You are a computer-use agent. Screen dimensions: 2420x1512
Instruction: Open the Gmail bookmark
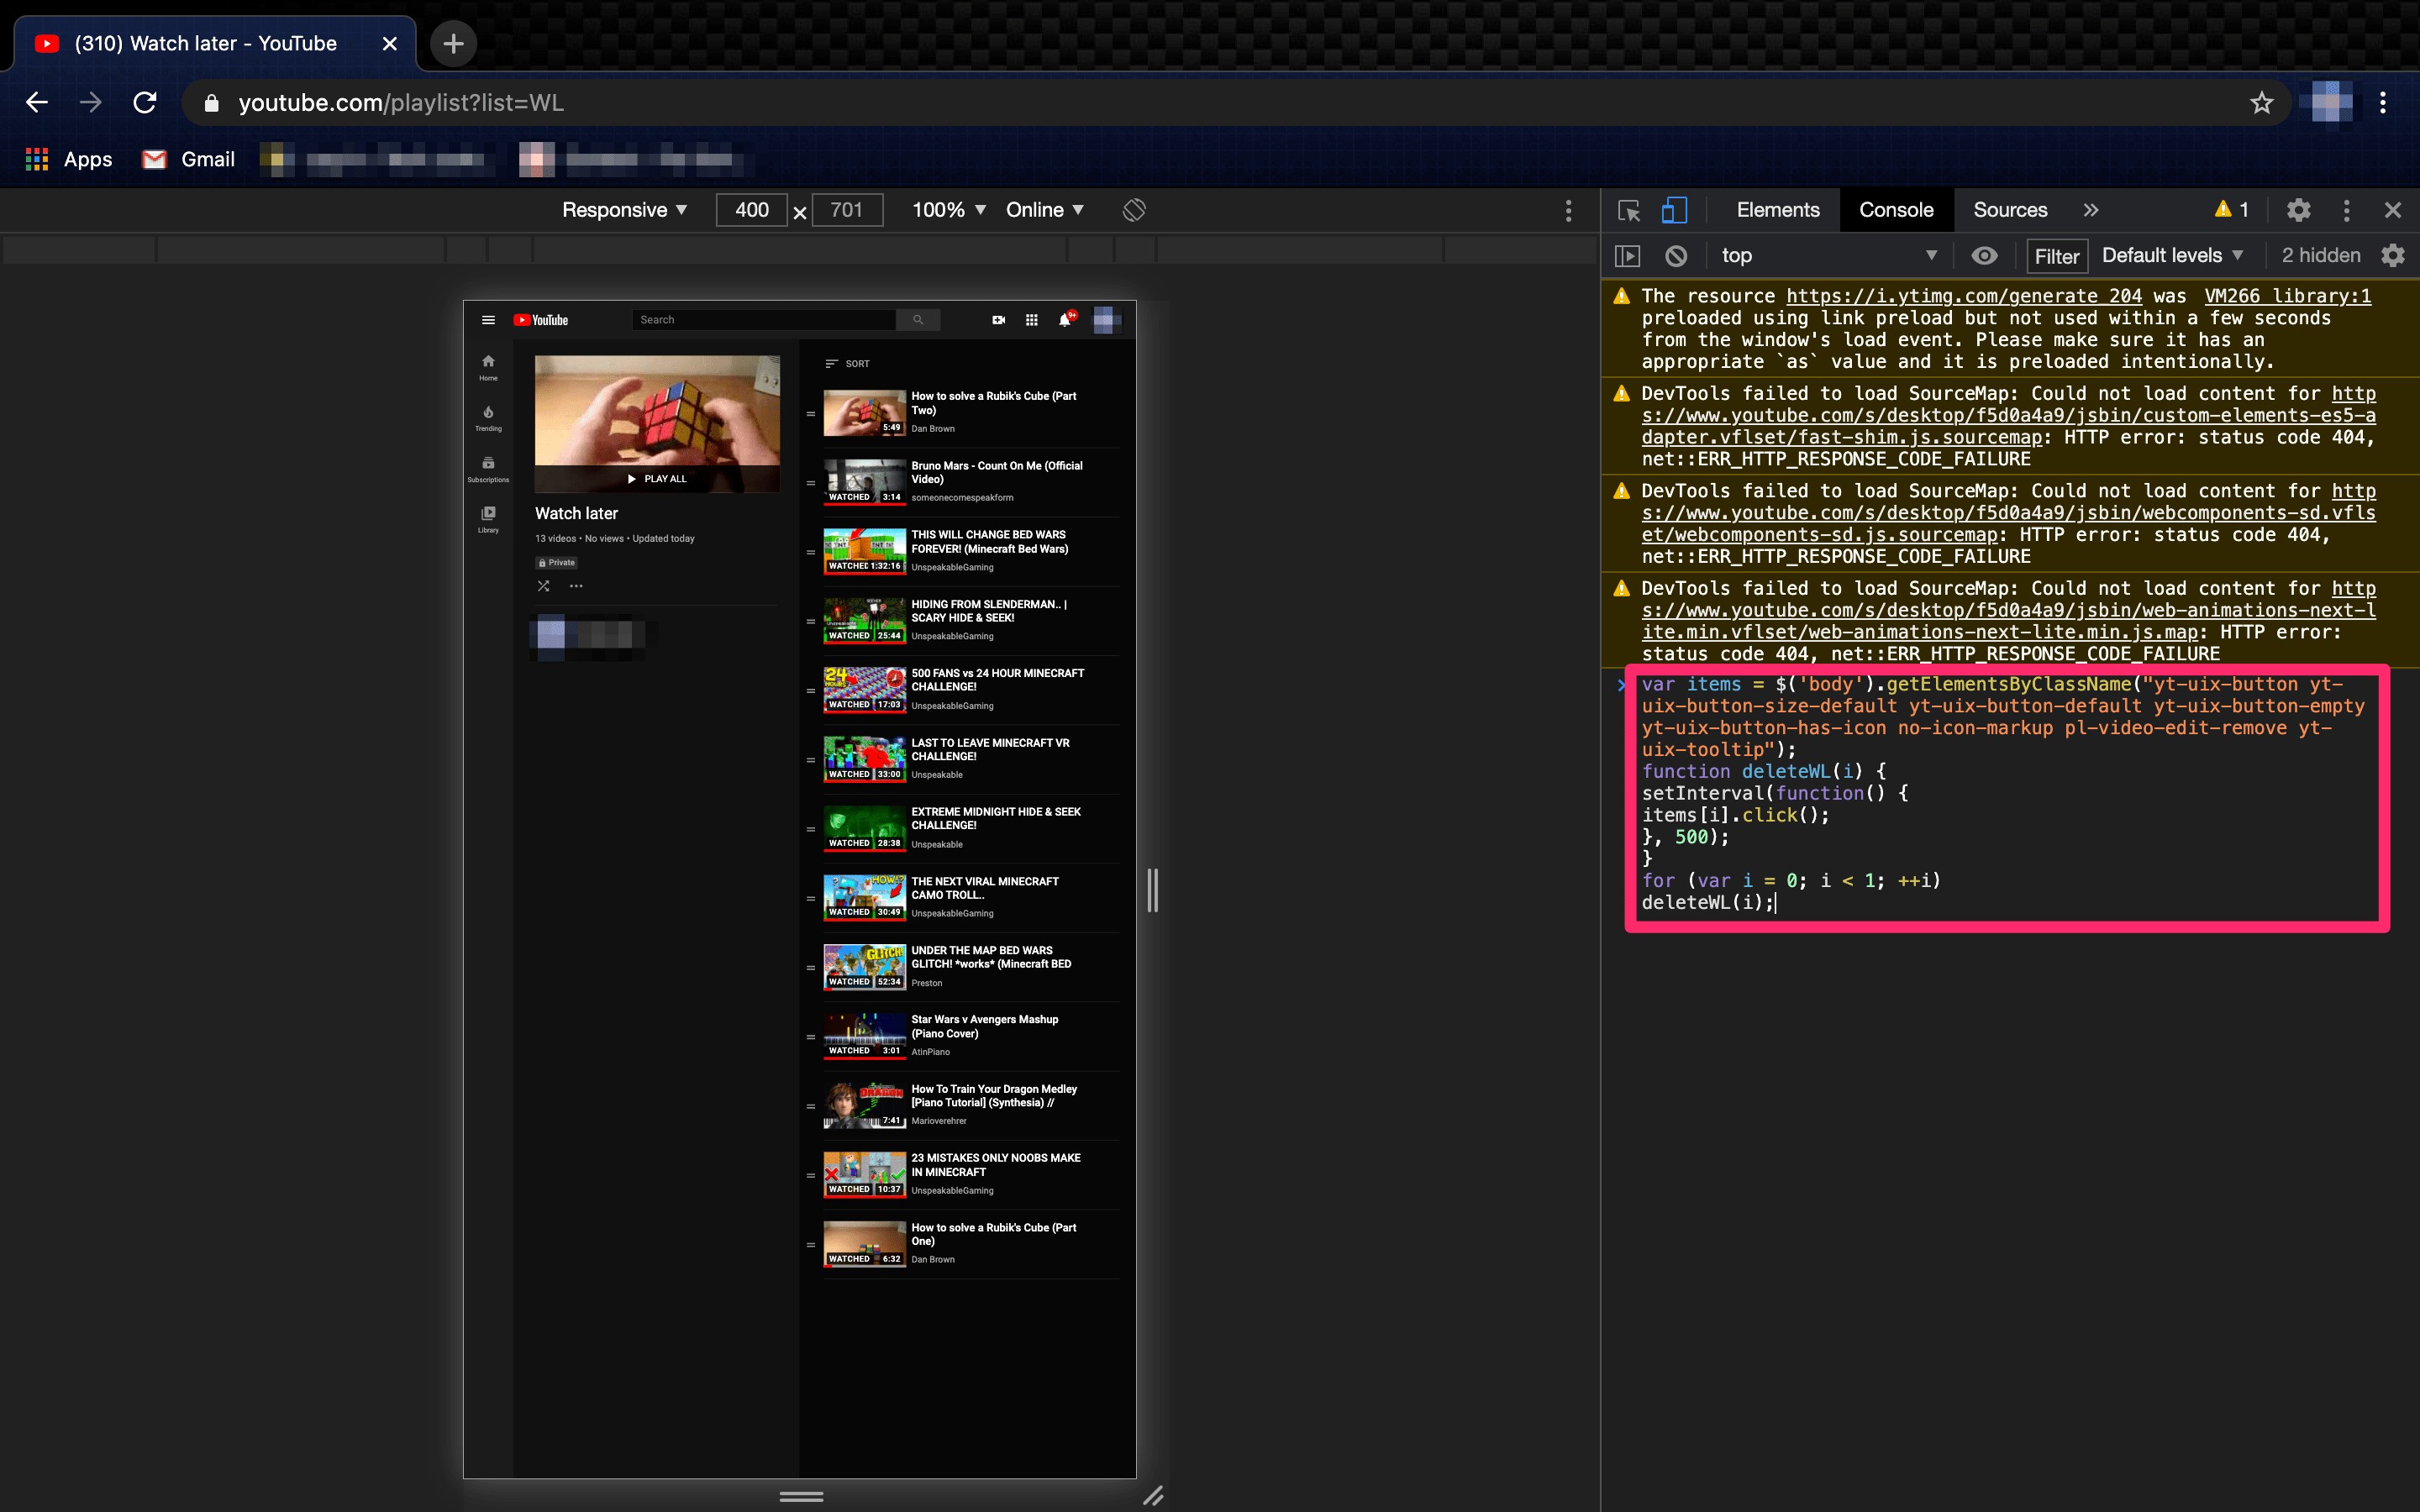(x=189, y=159)
